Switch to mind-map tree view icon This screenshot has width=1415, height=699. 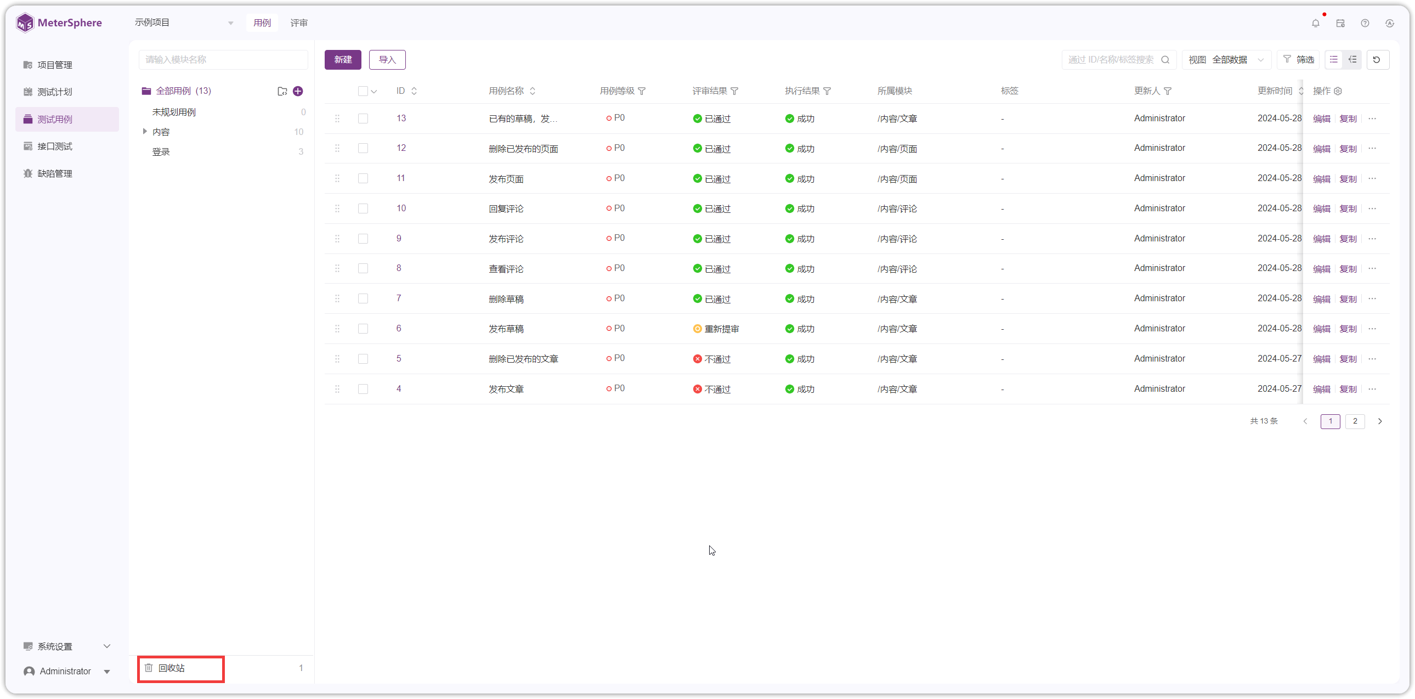[1352, 59]
